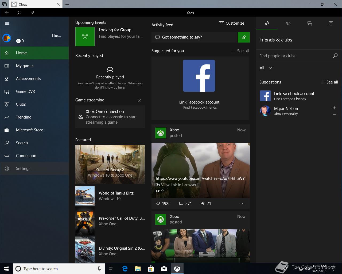Add Major Nelson with plus button

click(334, 108)
